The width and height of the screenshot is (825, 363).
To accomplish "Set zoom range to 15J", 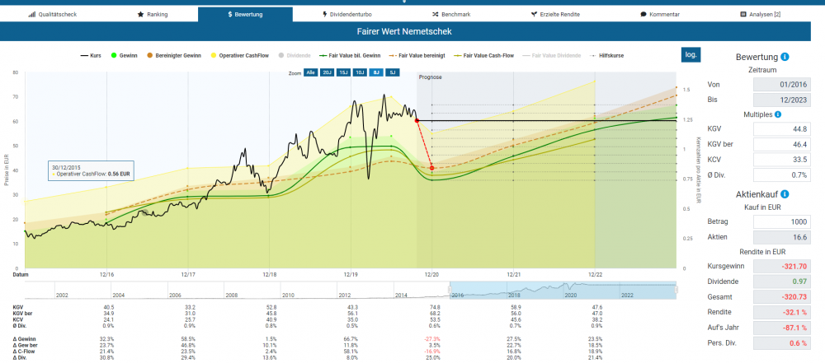I will point(343,72).
